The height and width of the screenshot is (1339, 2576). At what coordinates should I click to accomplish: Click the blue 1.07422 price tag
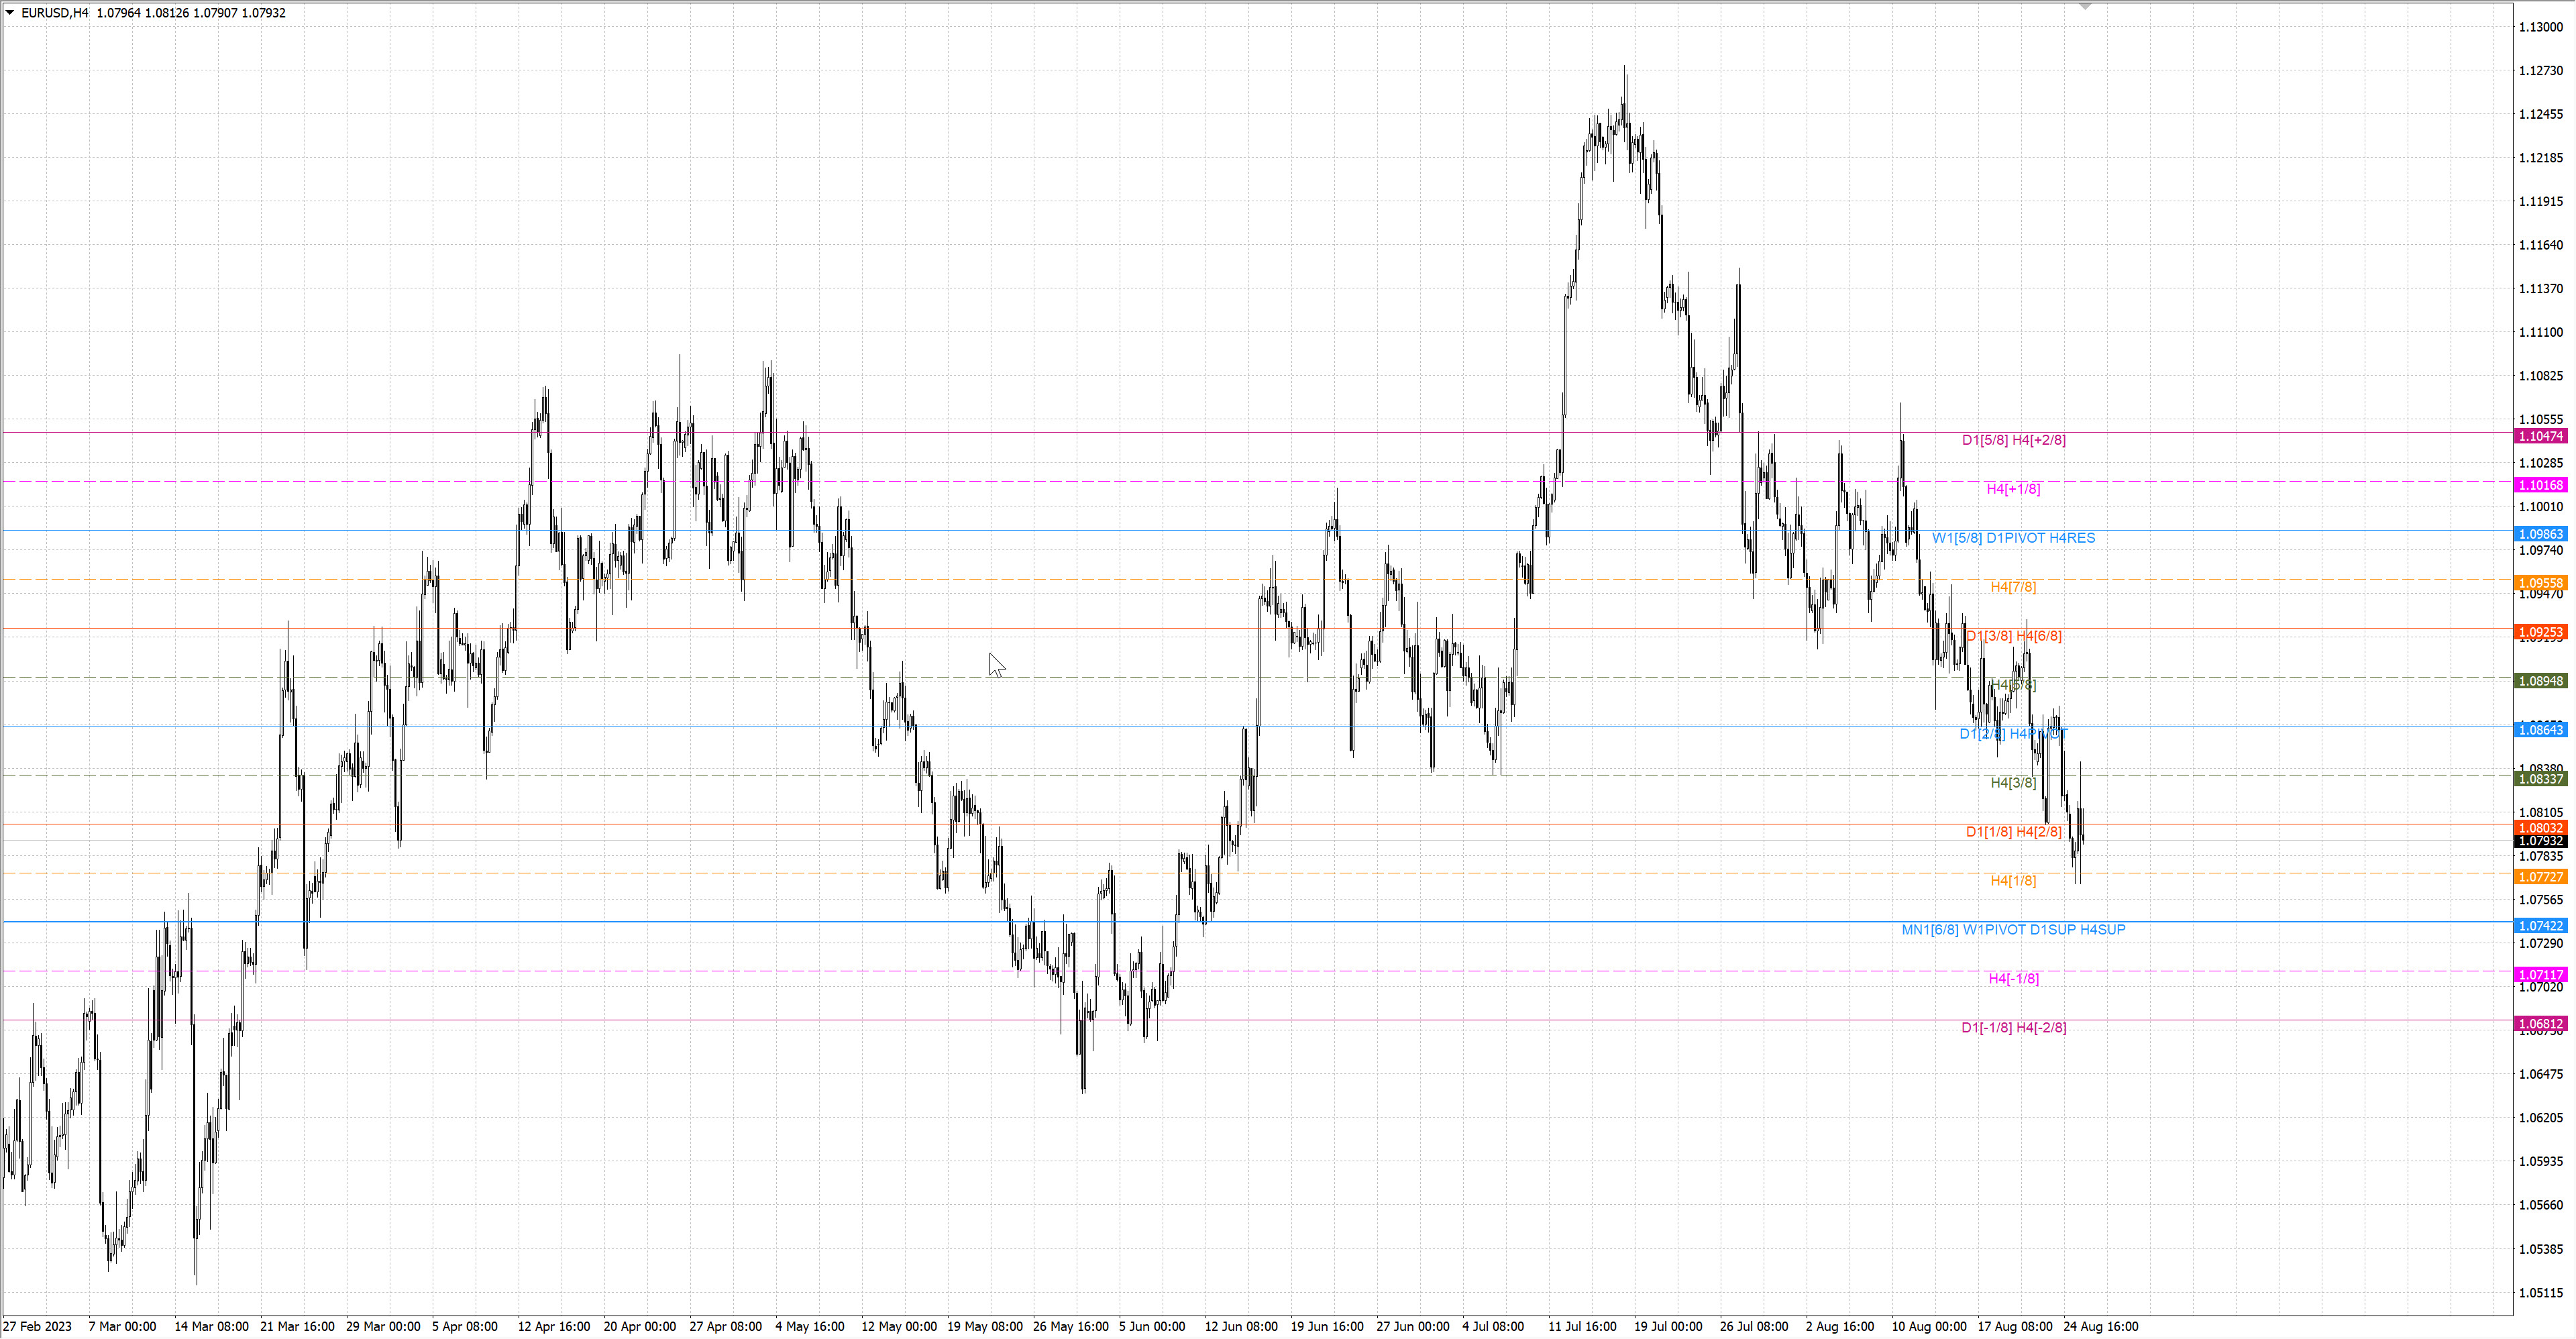pyautogui.click(x=2540, y=926)
